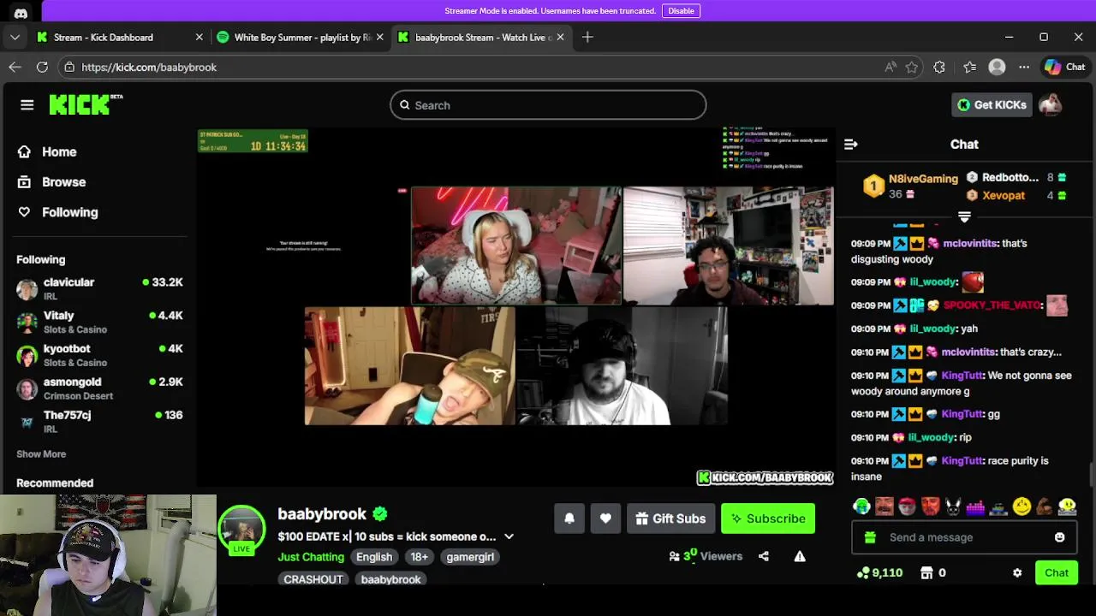Image resolution: width=1096 pixels, height=616 pixels.
Task: Select the white bunny skull emote
Action: (953, 506)
